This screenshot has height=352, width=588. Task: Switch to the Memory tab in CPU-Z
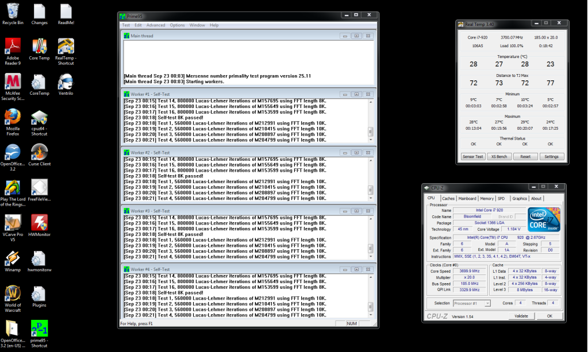click(x=487, y=199)
